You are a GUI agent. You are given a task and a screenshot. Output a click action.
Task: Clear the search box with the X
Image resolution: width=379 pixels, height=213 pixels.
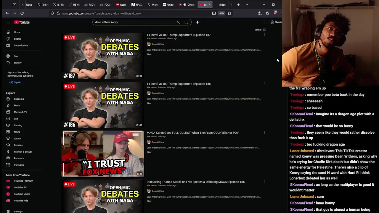[178, 22]
